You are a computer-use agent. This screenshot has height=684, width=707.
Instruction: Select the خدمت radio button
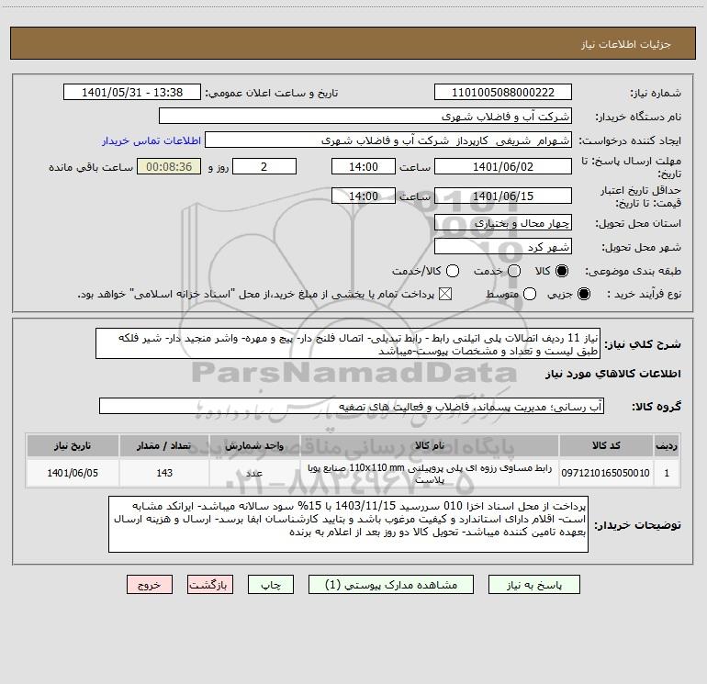point(514,271)
